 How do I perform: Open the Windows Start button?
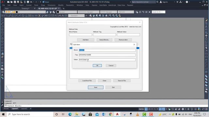[x=3, y=114]
